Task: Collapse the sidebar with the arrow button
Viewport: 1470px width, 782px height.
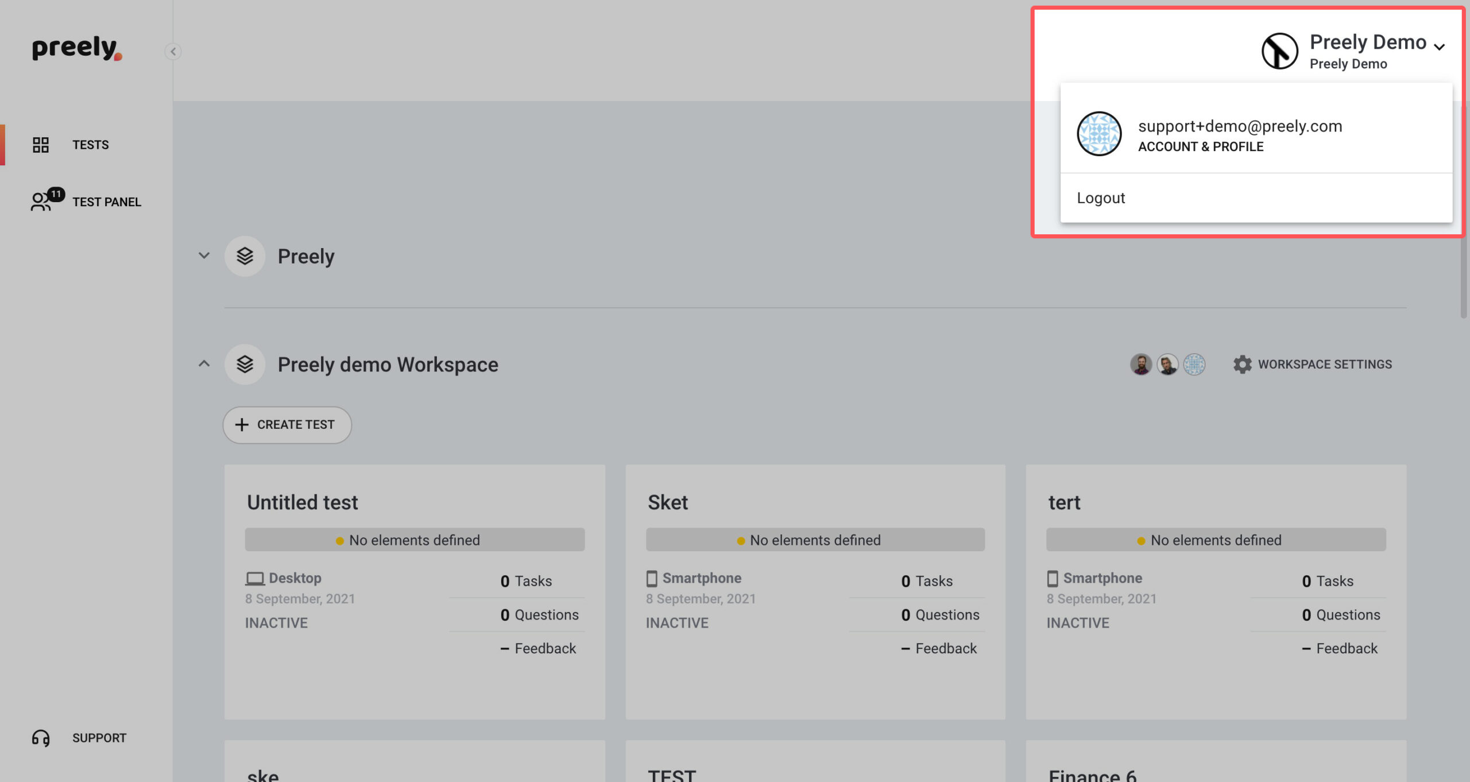Action: [173, 52]
